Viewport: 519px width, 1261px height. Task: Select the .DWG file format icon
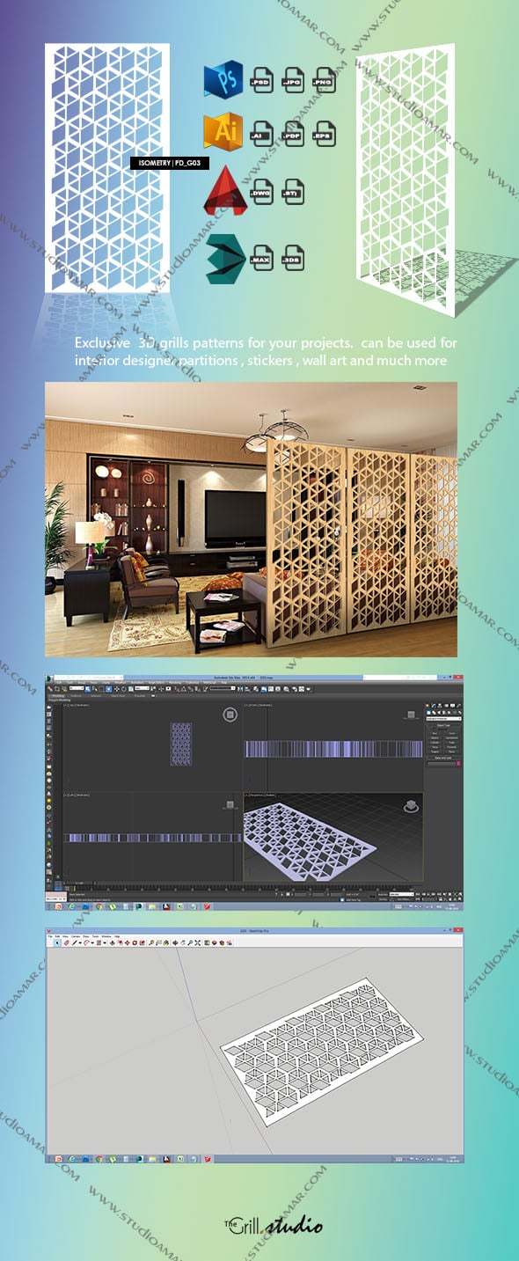click(x=261, y=190)
